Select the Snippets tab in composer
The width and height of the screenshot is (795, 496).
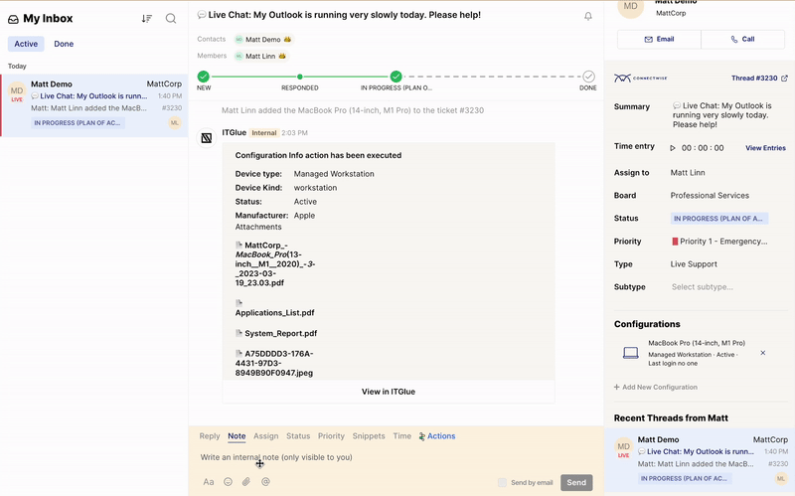(x=369, y=436)
